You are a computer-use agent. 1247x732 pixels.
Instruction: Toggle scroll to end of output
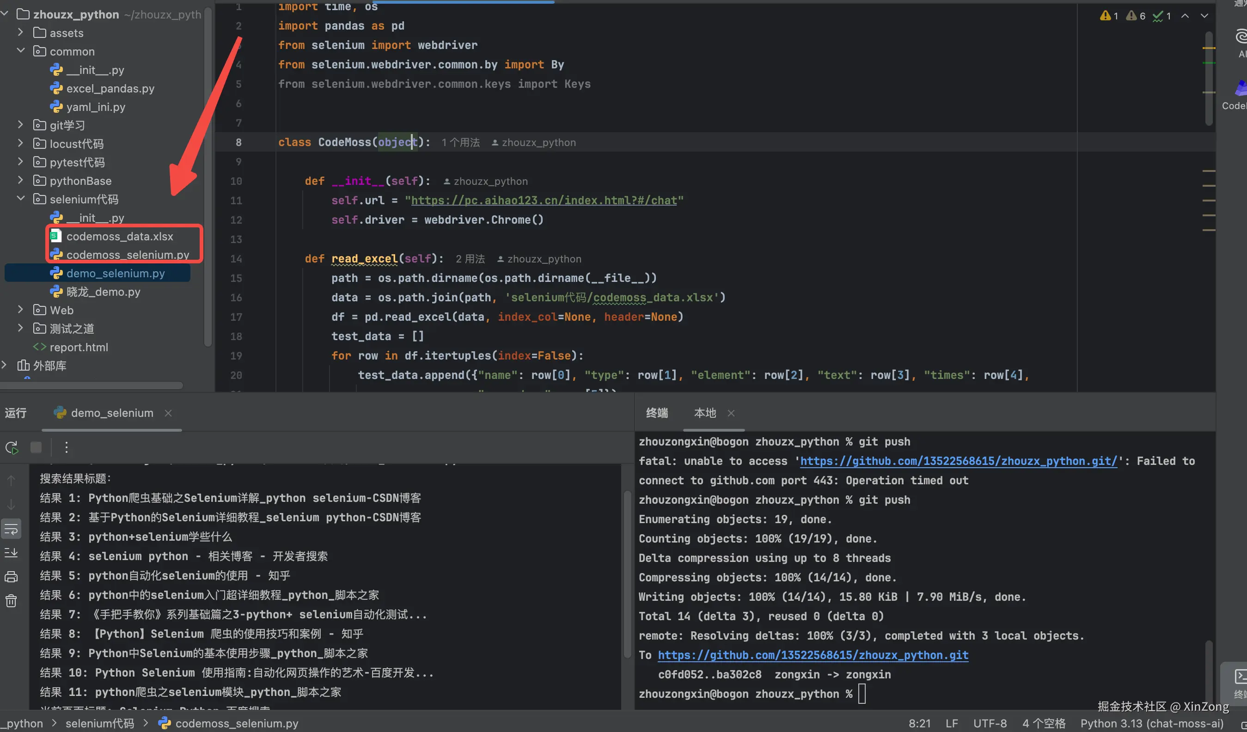pyautogui.click(x=12, y=552)
